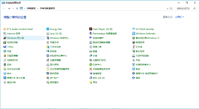Open the recent locations chevron beside Forward
This screenshot has height=109, width=199.
13,9
